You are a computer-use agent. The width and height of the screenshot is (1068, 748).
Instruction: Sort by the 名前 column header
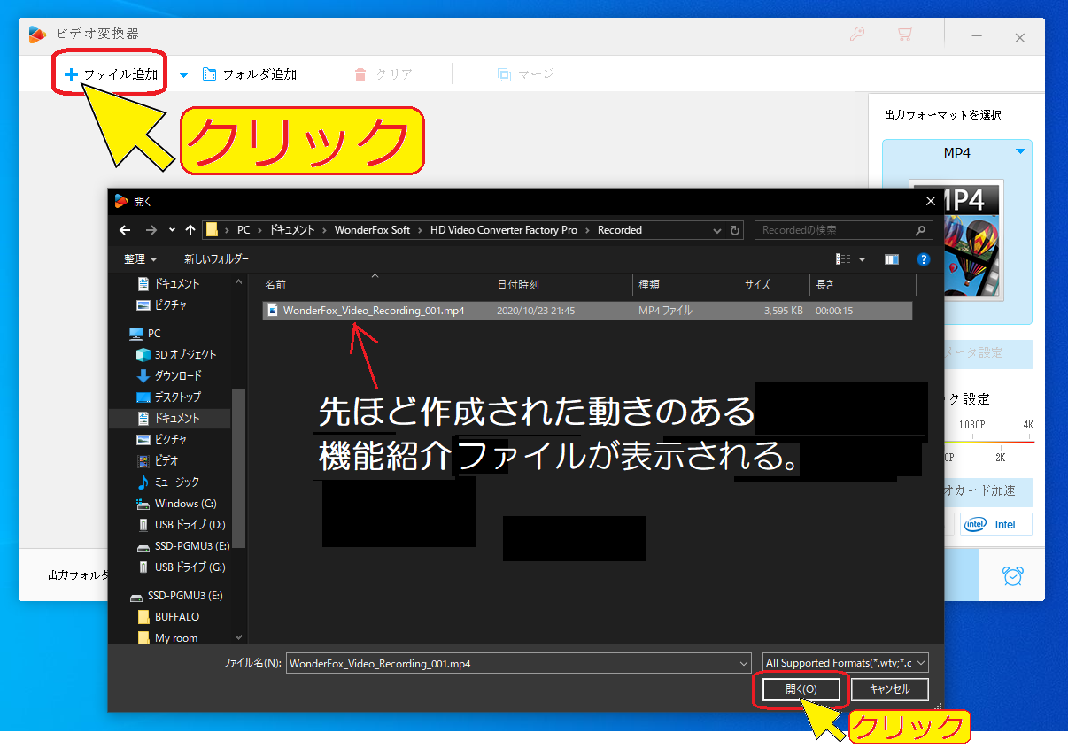[x=375, y=285]
